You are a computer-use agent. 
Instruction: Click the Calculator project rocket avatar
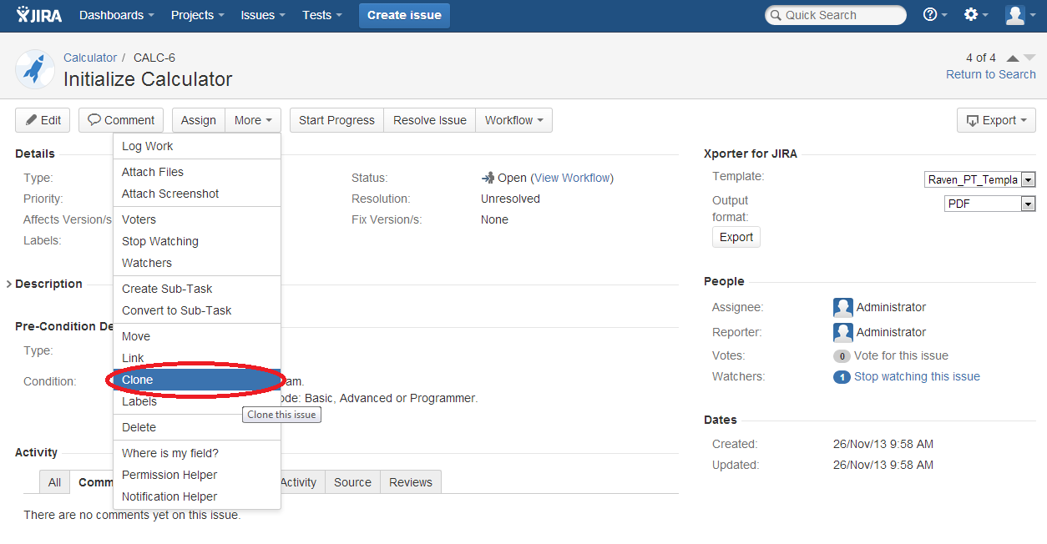tap(35, 69)
